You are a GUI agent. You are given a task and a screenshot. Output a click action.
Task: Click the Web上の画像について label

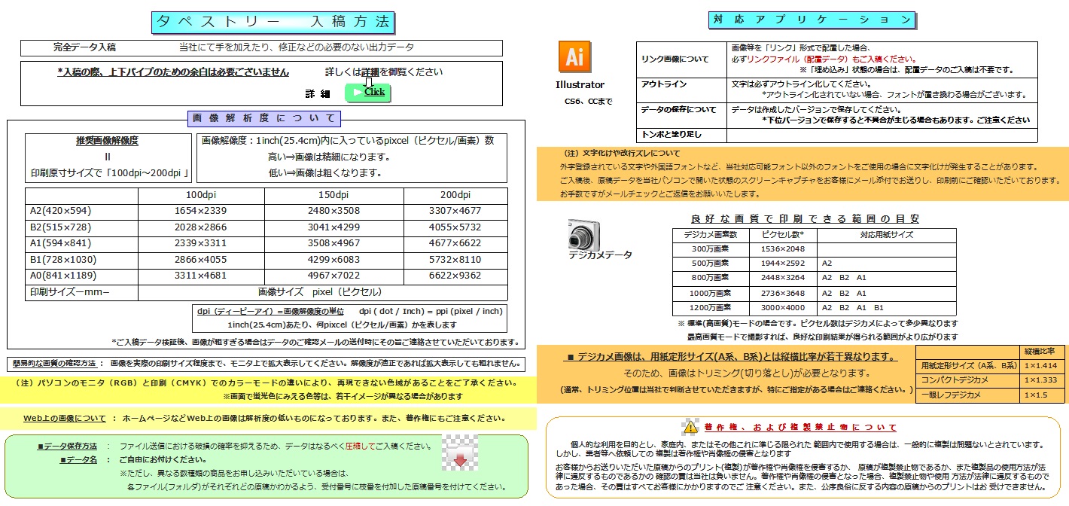(x=65, y=418)
